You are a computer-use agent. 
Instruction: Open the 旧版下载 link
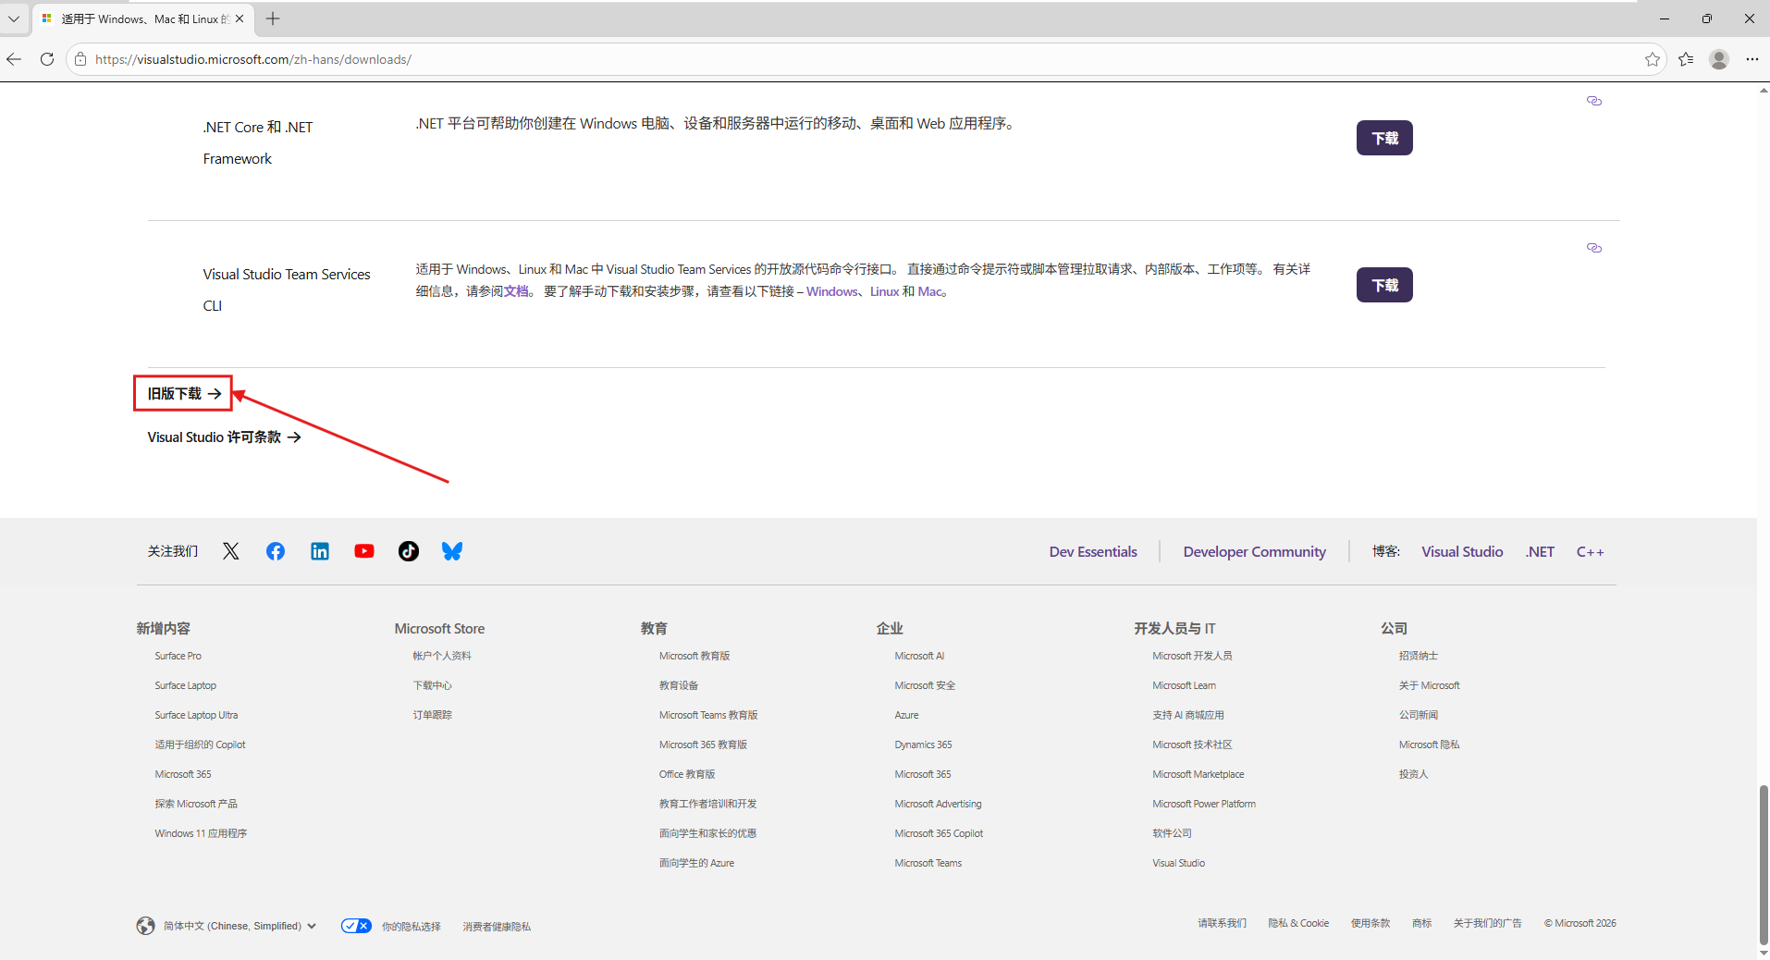[x=184, y=393]
